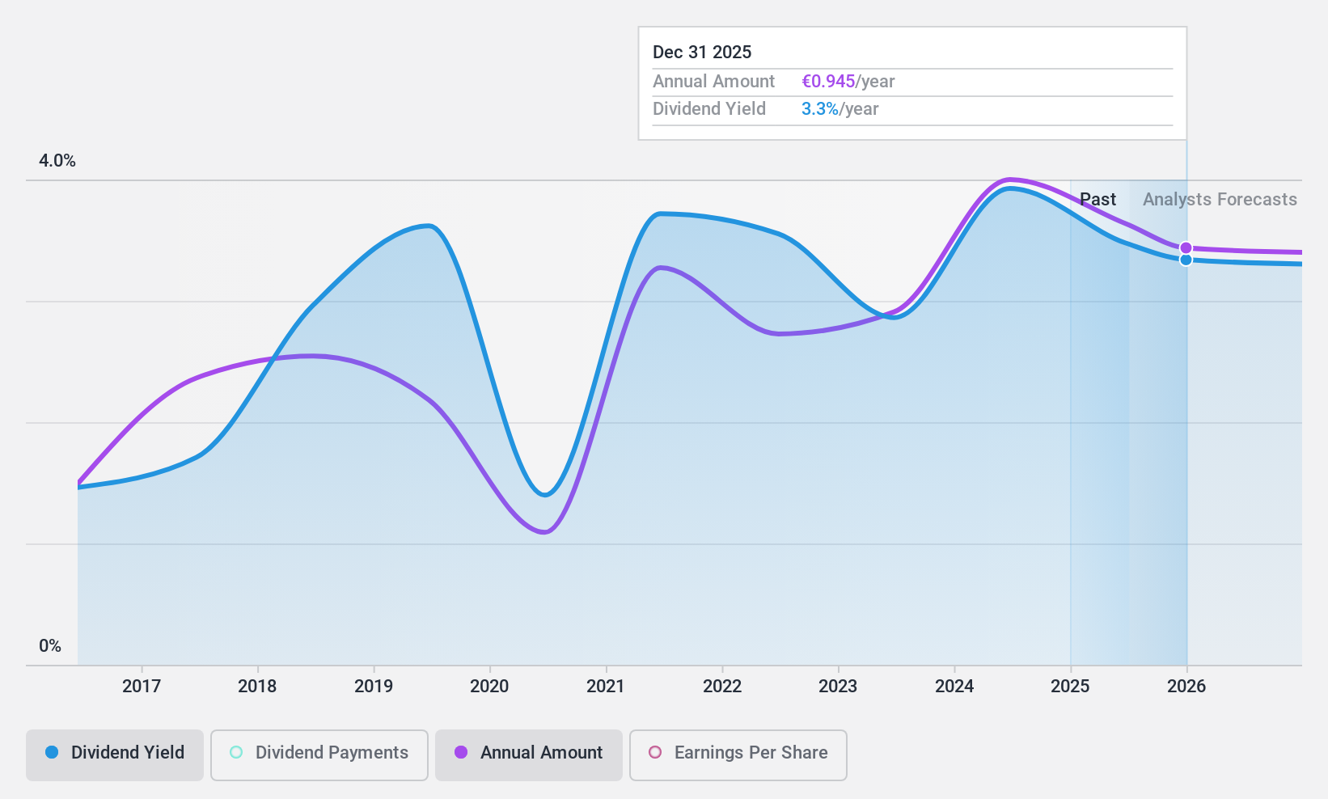The image size is (1328, 799).
Task: Click the Dividend Yield tooltip row label
Action: pos(708,109)
